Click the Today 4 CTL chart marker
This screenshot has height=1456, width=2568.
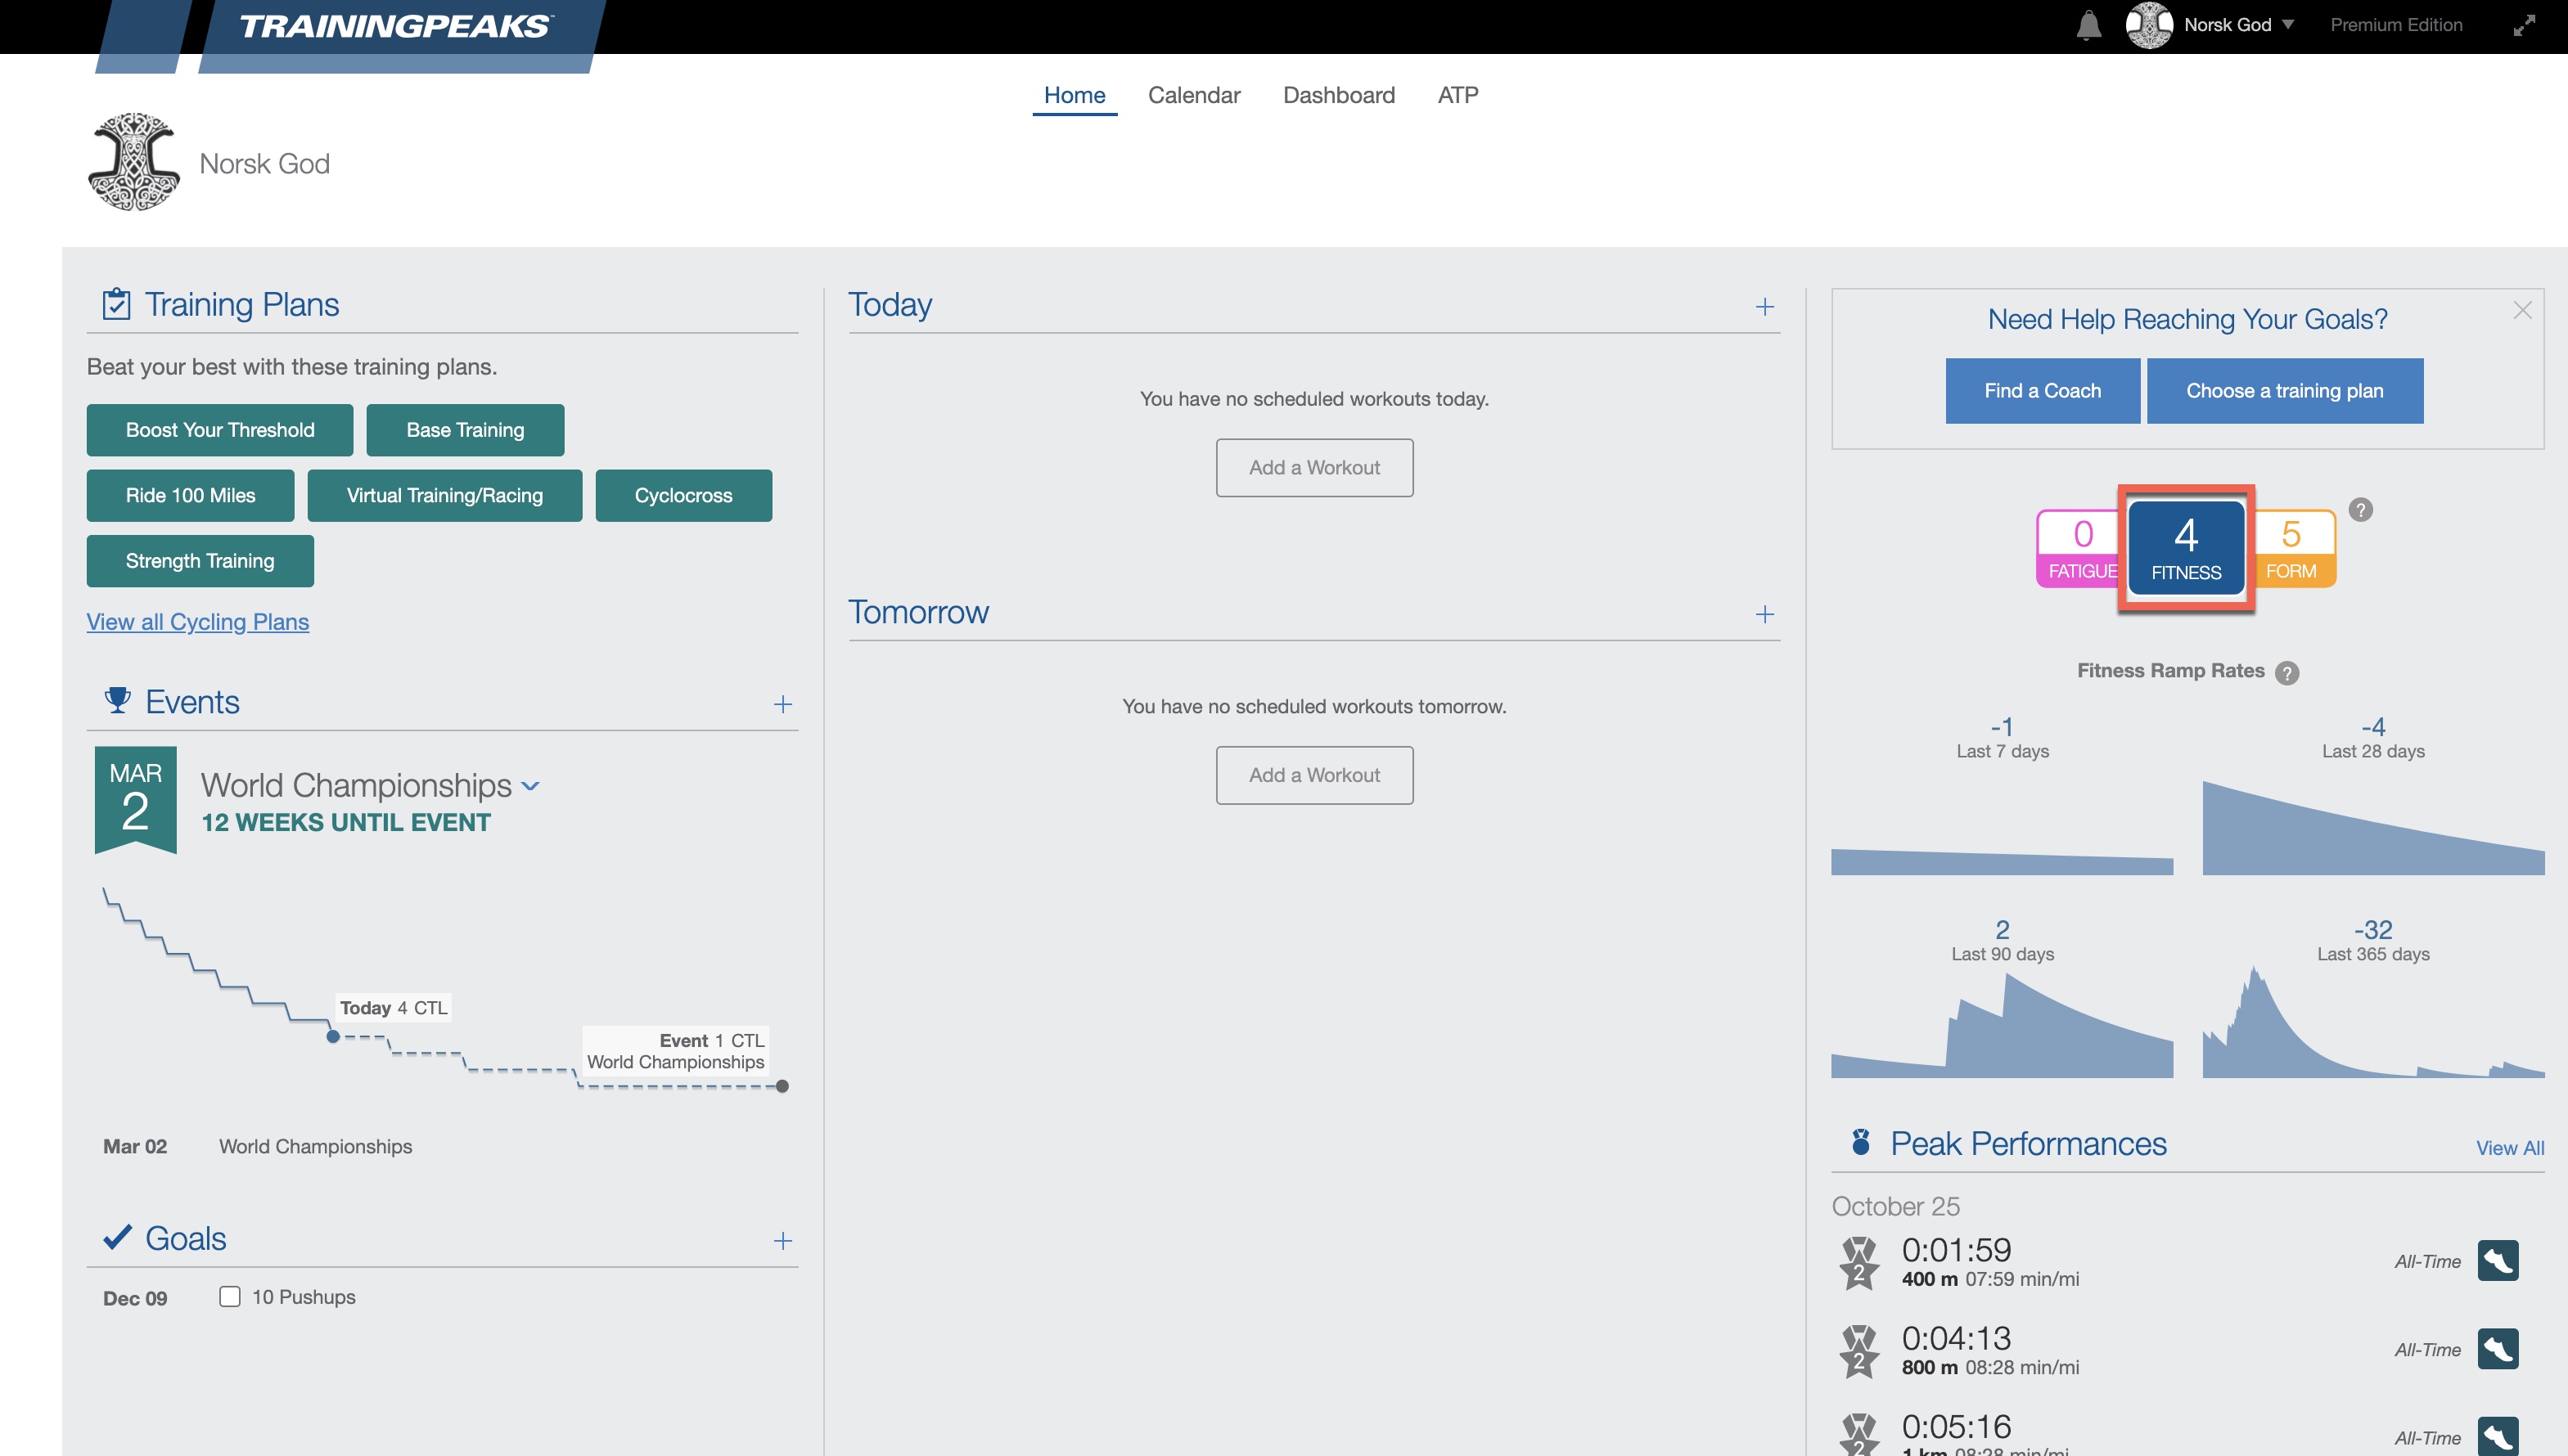333,1036
